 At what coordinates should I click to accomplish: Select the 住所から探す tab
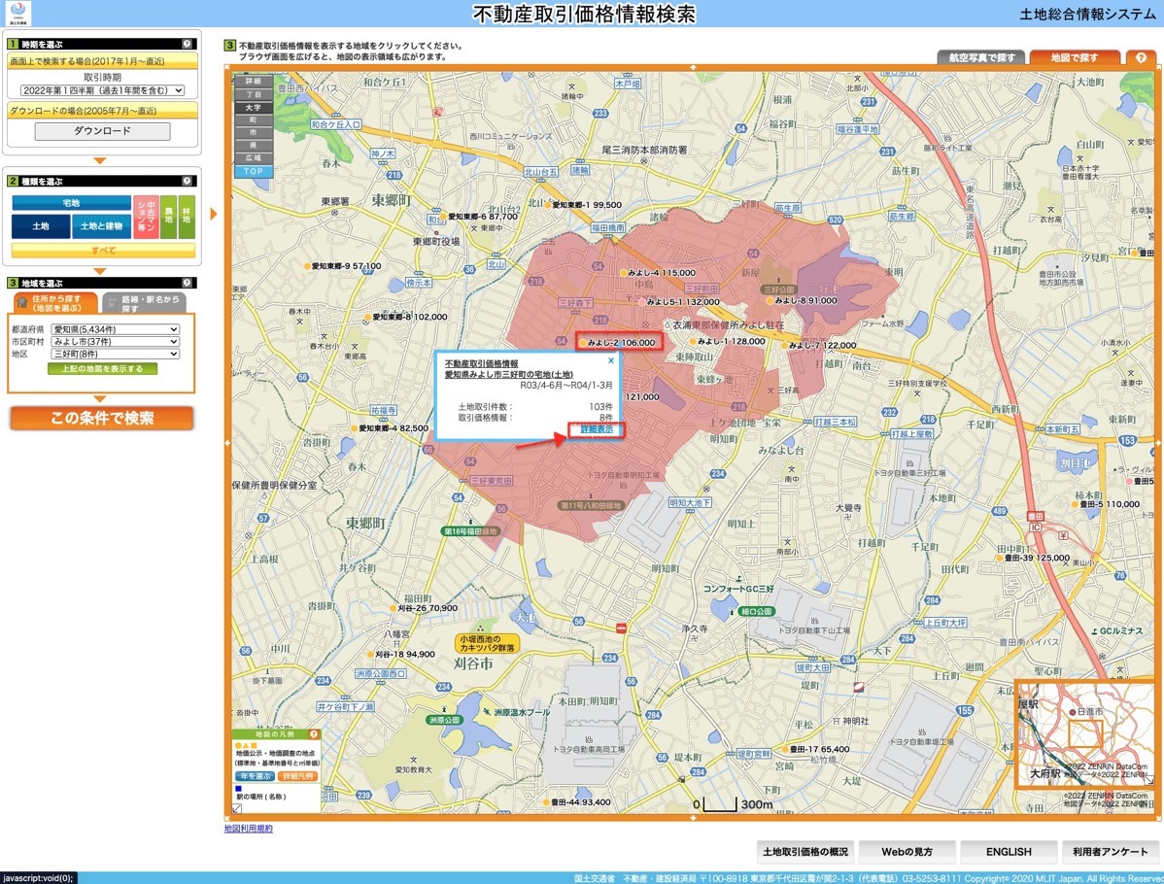click(55, 303)
